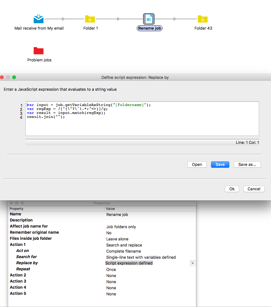Select the Affect job name for value

coord(121,227)
